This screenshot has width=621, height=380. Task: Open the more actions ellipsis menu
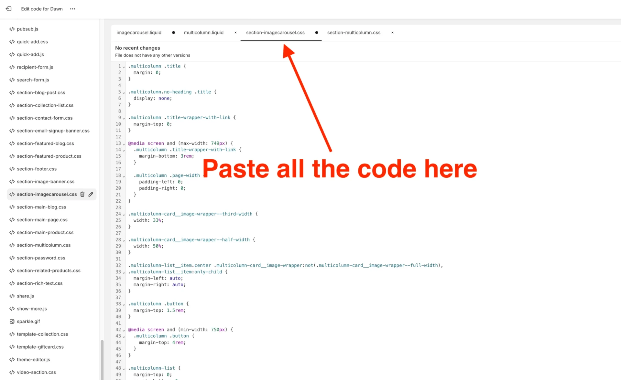(72, 9)
